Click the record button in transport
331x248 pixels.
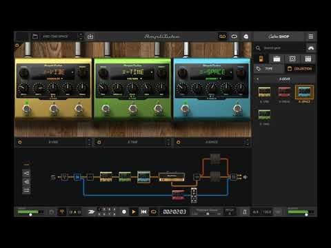click(x=124, y=211)
